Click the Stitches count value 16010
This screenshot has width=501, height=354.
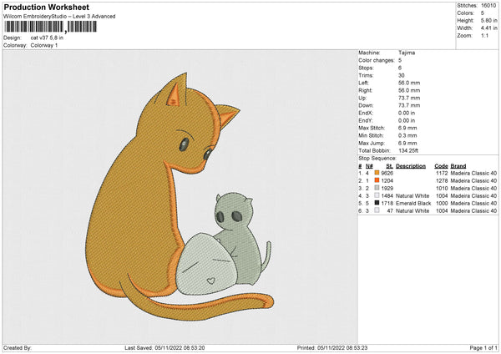click(488, 5)
